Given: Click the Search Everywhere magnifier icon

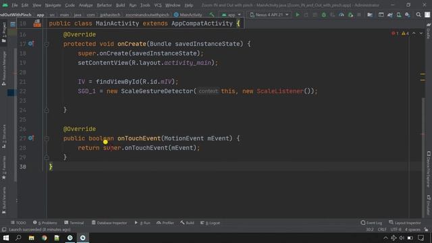Looking at the screenshot, I should (x=418, y=15).
